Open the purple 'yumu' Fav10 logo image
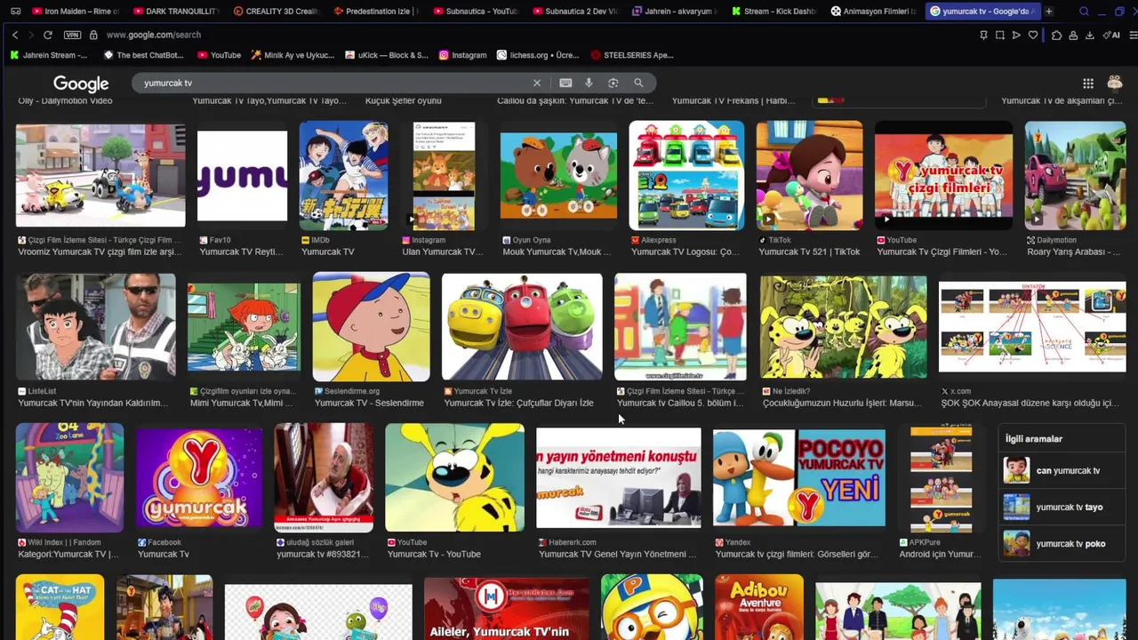 point(243,175)
